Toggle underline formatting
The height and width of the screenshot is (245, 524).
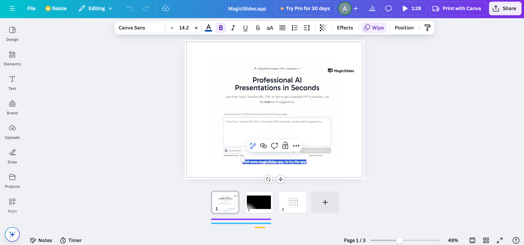245,28
